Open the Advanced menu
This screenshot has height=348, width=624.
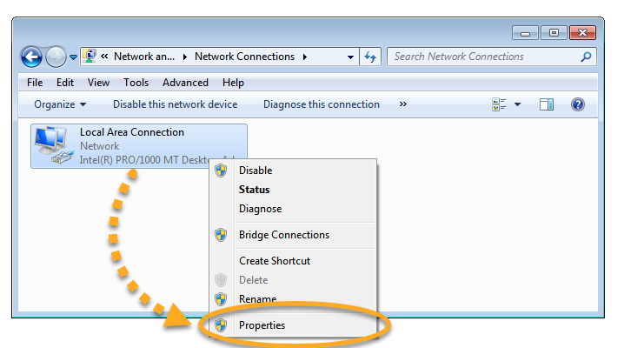(185, 83)
